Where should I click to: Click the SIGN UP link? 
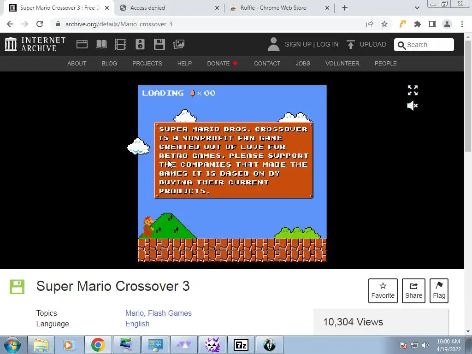click(298, 44)
